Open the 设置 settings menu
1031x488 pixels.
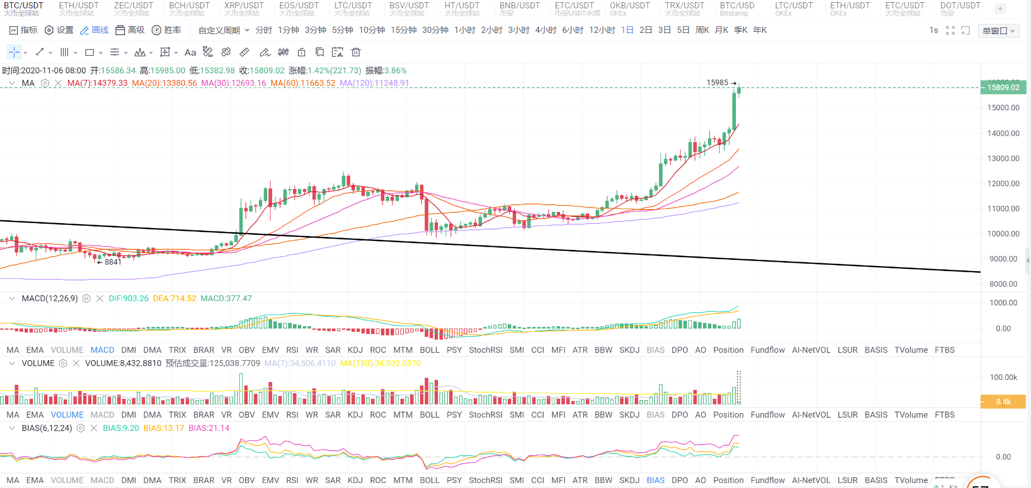[59, 30]
